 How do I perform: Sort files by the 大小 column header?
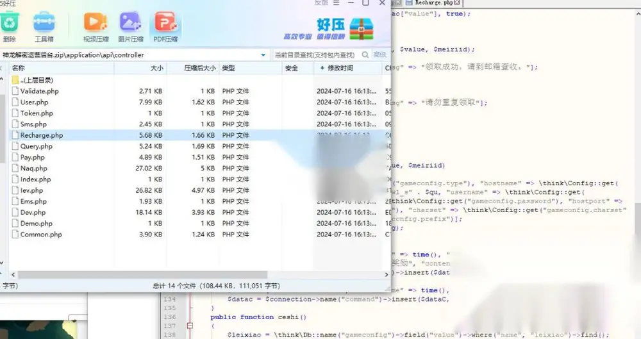click(140, 68)
